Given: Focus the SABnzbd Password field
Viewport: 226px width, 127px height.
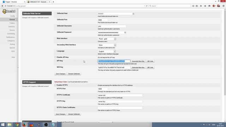Looking at the screenshot, I should tap(112, 32).
